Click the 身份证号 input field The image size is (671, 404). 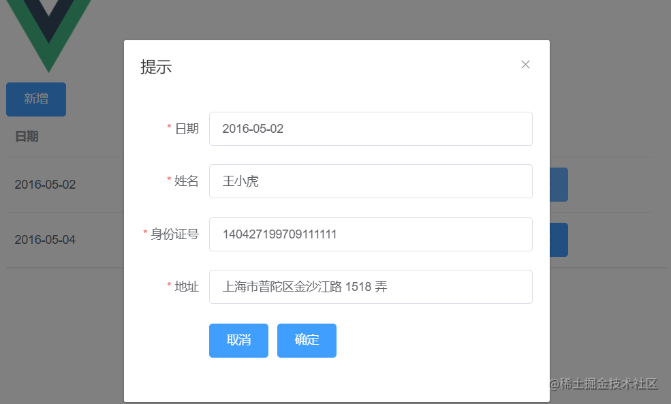coord(371,234)
